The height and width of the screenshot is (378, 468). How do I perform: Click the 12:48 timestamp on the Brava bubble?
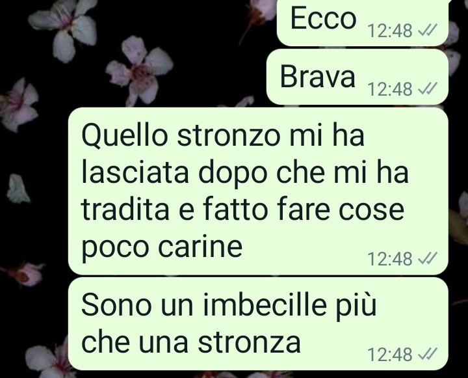click(x=390, y=89)
